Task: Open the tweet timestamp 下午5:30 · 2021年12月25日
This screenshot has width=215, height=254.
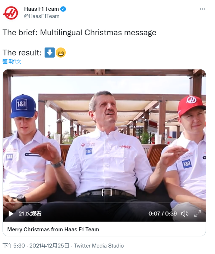Action: (x=36, y=246)
